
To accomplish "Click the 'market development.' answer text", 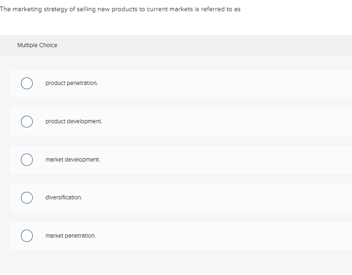I will pyautogui.click(x=72, y=160).
